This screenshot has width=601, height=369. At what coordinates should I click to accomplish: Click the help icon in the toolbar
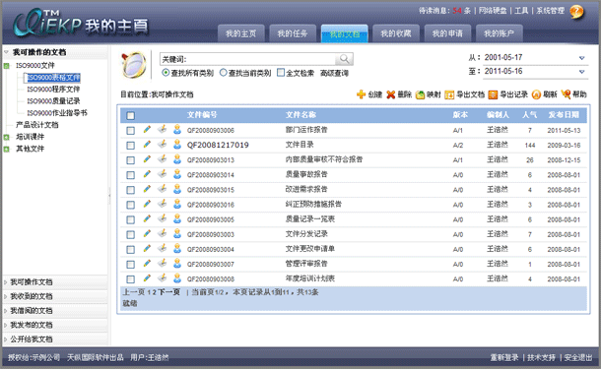coord(566,94)
